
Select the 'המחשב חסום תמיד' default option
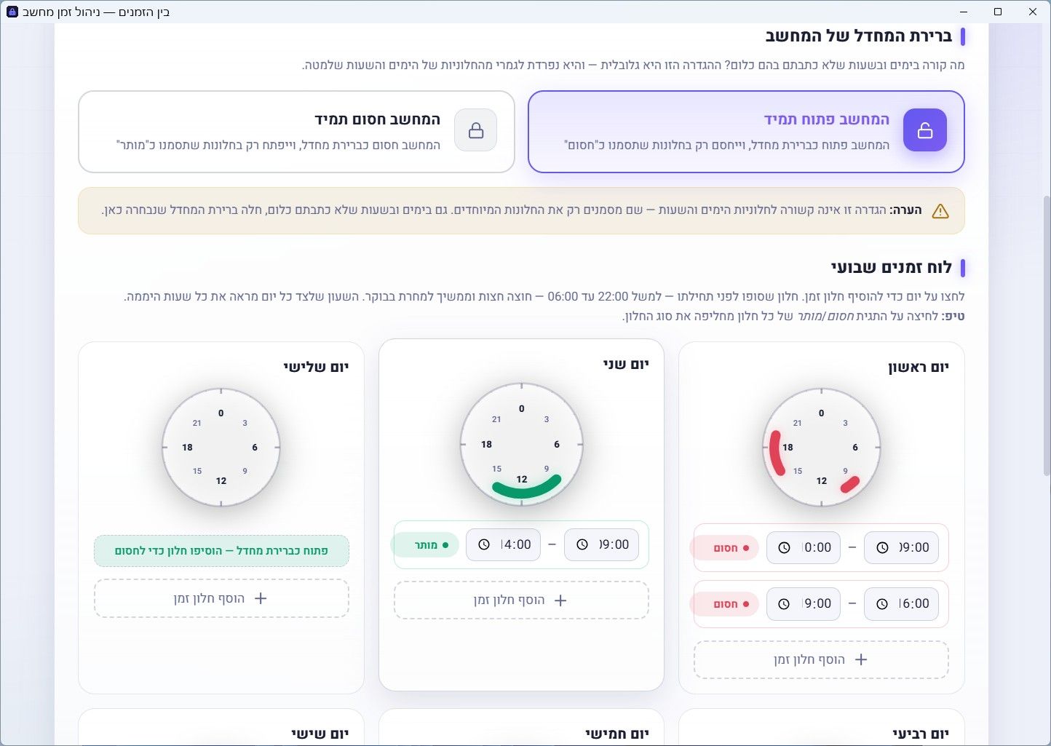click(x=296, y=132)
